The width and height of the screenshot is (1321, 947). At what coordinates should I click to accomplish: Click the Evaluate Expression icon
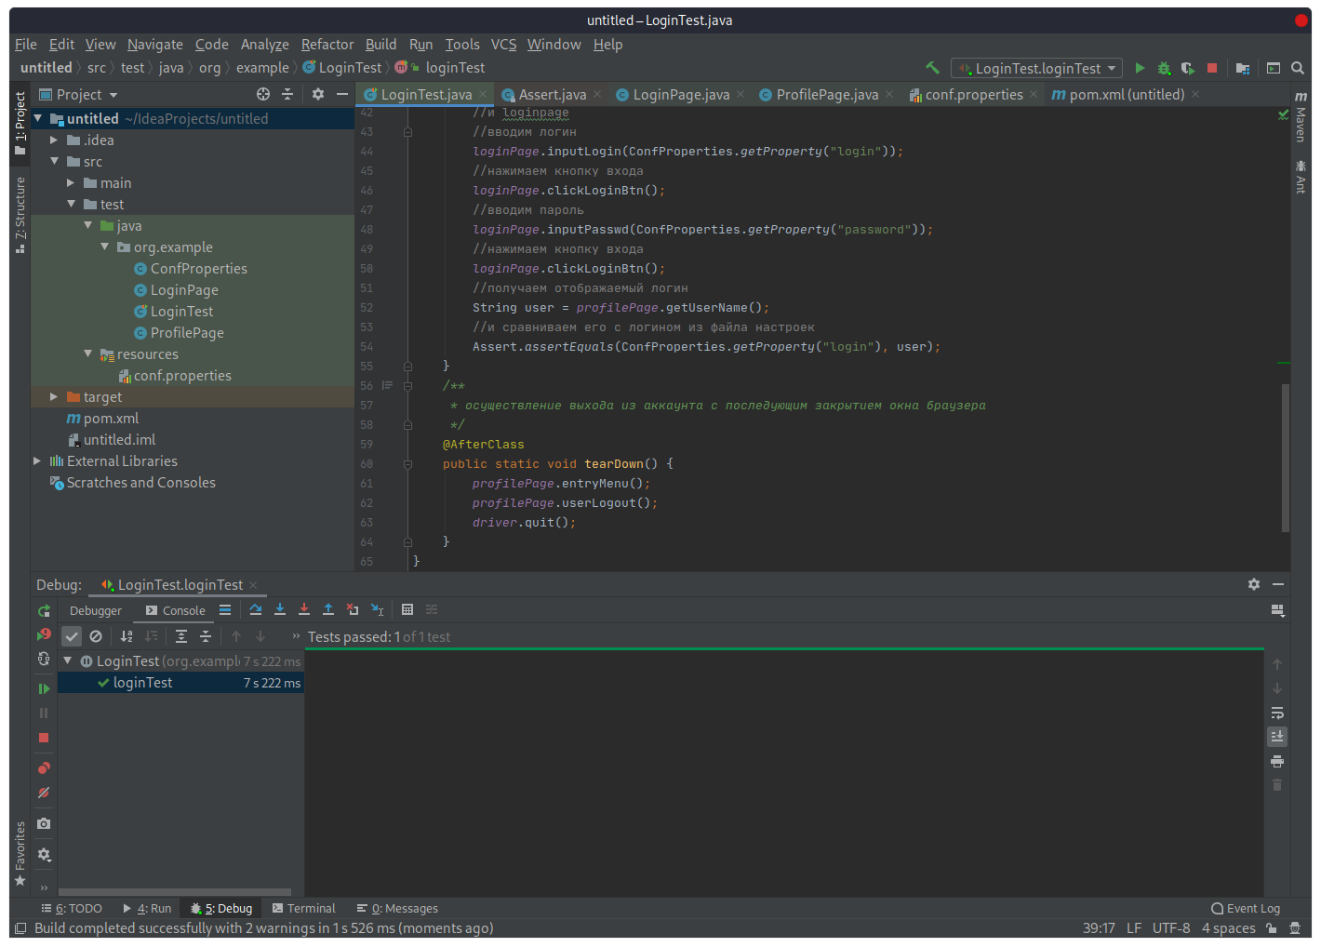(407, 609)
